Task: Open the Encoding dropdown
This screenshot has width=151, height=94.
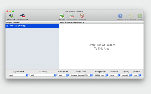Action: (43, 75)
